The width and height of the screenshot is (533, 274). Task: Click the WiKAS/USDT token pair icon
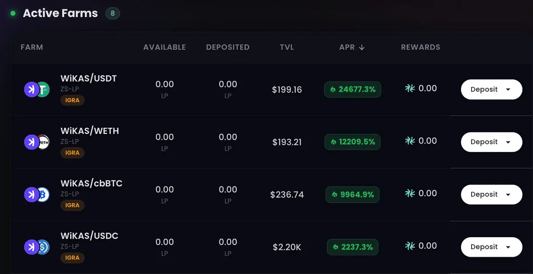(x=36, y=90)
